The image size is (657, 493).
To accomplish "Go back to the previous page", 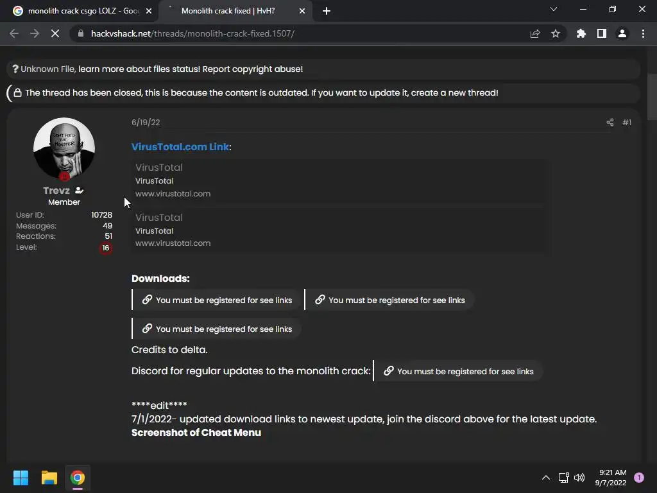I will (x=14, y=33).
